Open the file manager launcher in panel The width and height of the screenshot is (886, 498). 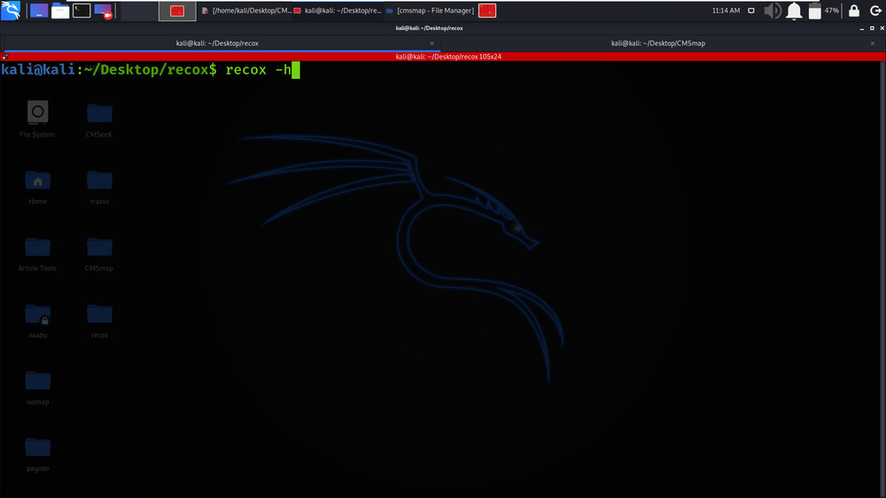pos(60,10)
